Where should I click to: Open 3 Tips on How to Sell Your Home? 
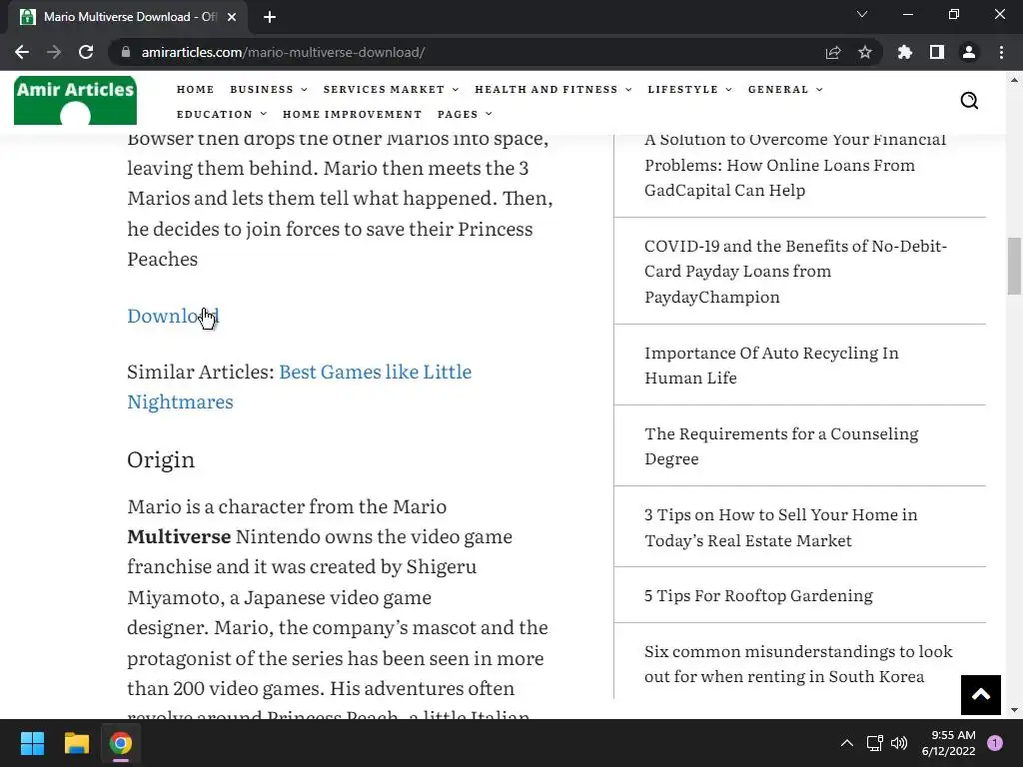tap(780, 527)
